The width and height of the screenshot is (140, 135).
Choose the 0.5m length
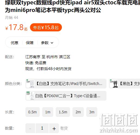32,112
